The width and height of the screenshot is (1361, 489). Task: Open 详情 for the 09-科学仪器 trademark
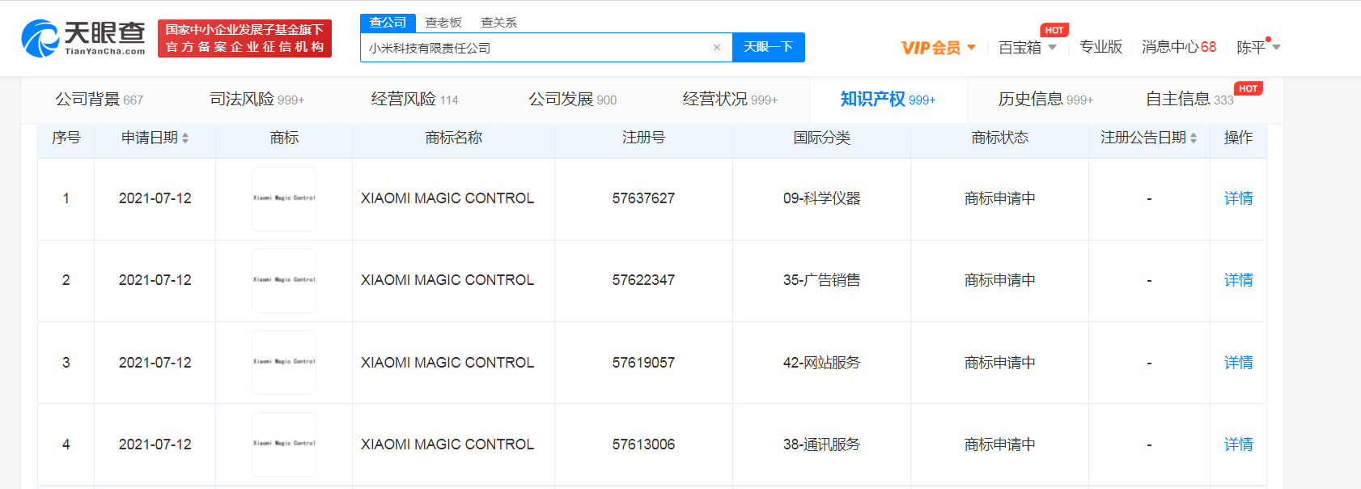(x=1238, y=198)
